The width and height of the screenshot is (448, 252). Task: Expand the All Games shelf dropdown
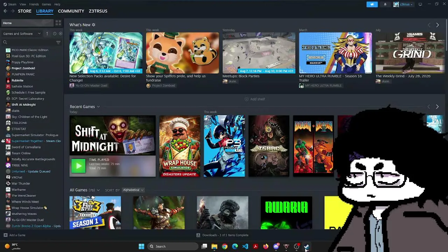tap(98, 190)
